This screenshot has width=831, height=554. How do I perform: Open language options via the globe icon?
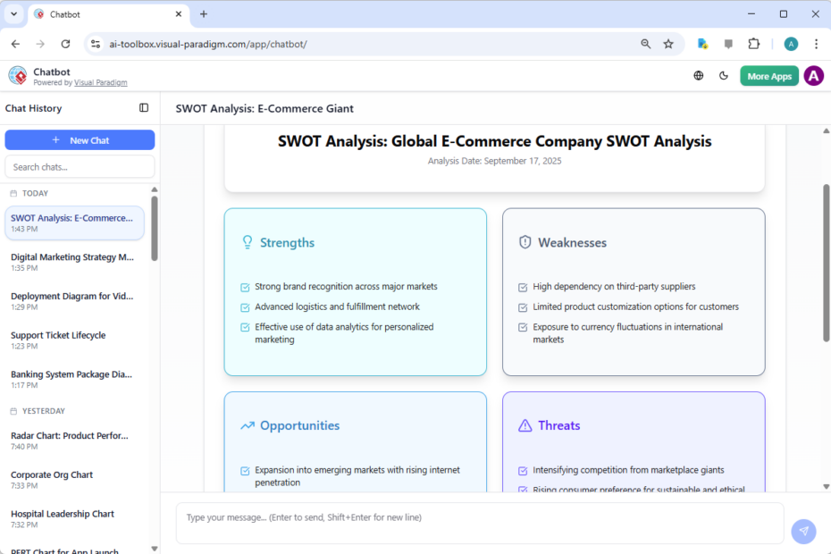pos(699,75)
